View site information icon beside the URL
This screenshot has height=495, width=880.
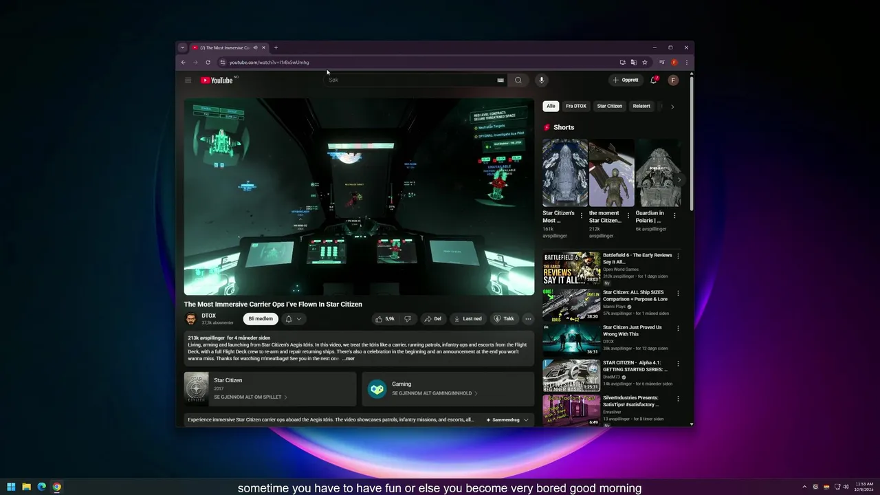pyautogui.click(x=223, y=63)
